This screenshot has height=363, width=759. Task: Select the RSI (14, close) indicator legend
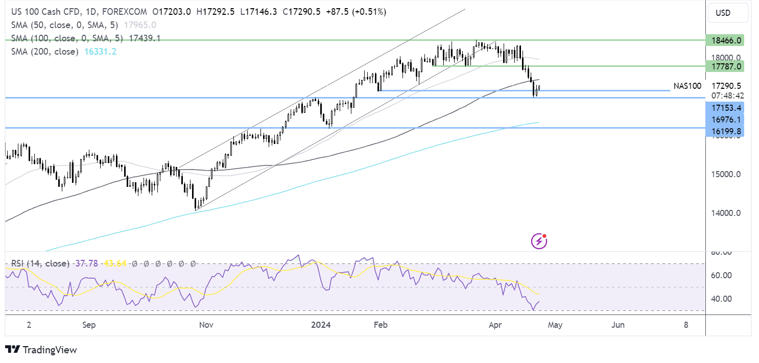(x=40, y=263)
